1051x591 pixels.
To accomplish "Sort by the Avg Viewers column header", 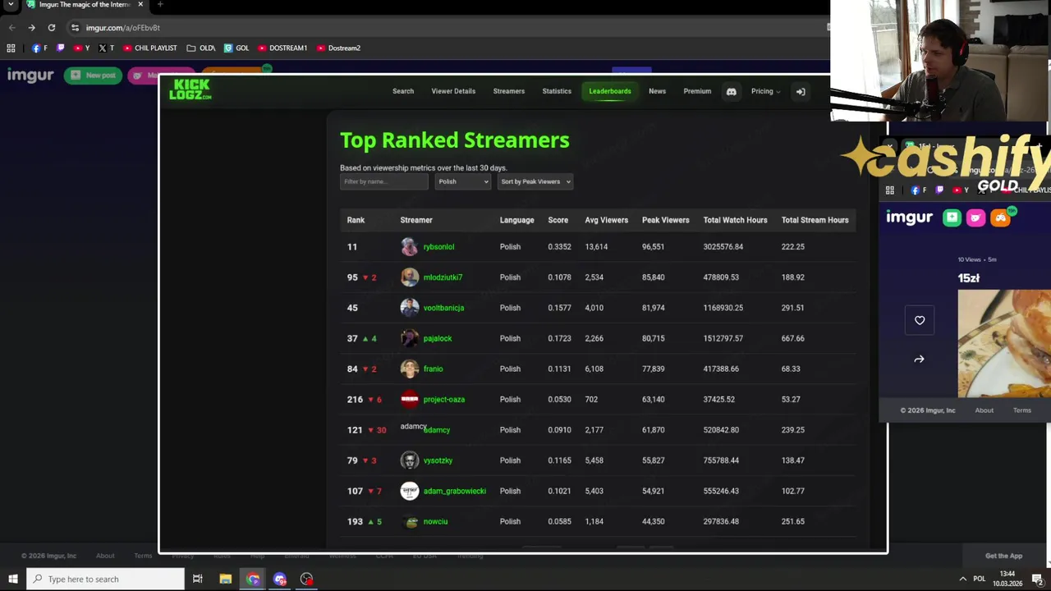I will coord(607,220).
